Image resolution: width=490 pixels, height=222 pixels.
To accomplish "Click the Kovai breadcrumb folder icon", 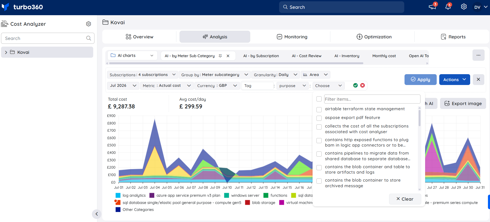I will 105,22.
